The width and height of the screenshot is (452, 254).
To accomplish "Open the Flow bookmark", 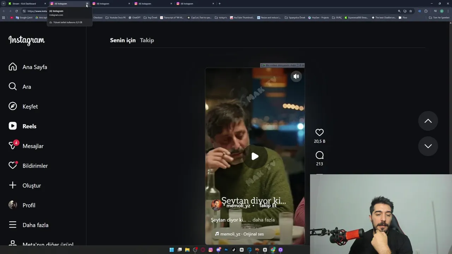I will pyautogui.click(x=403, y=17).
